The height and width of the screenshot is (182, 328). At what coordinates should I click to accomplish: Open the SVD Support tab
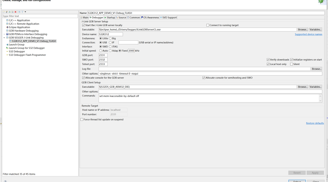pos(168,17)
